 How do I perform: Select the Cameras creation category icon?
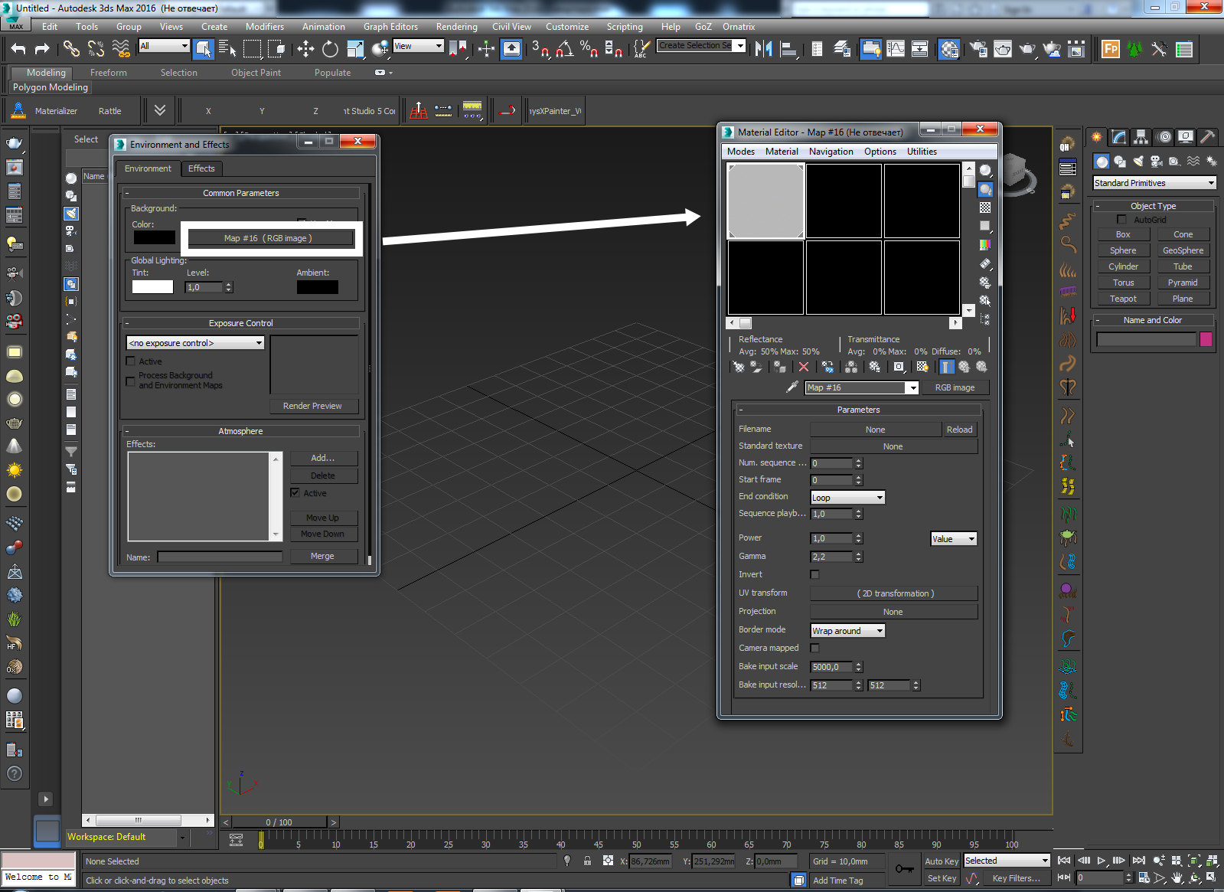coord(1157,162)
